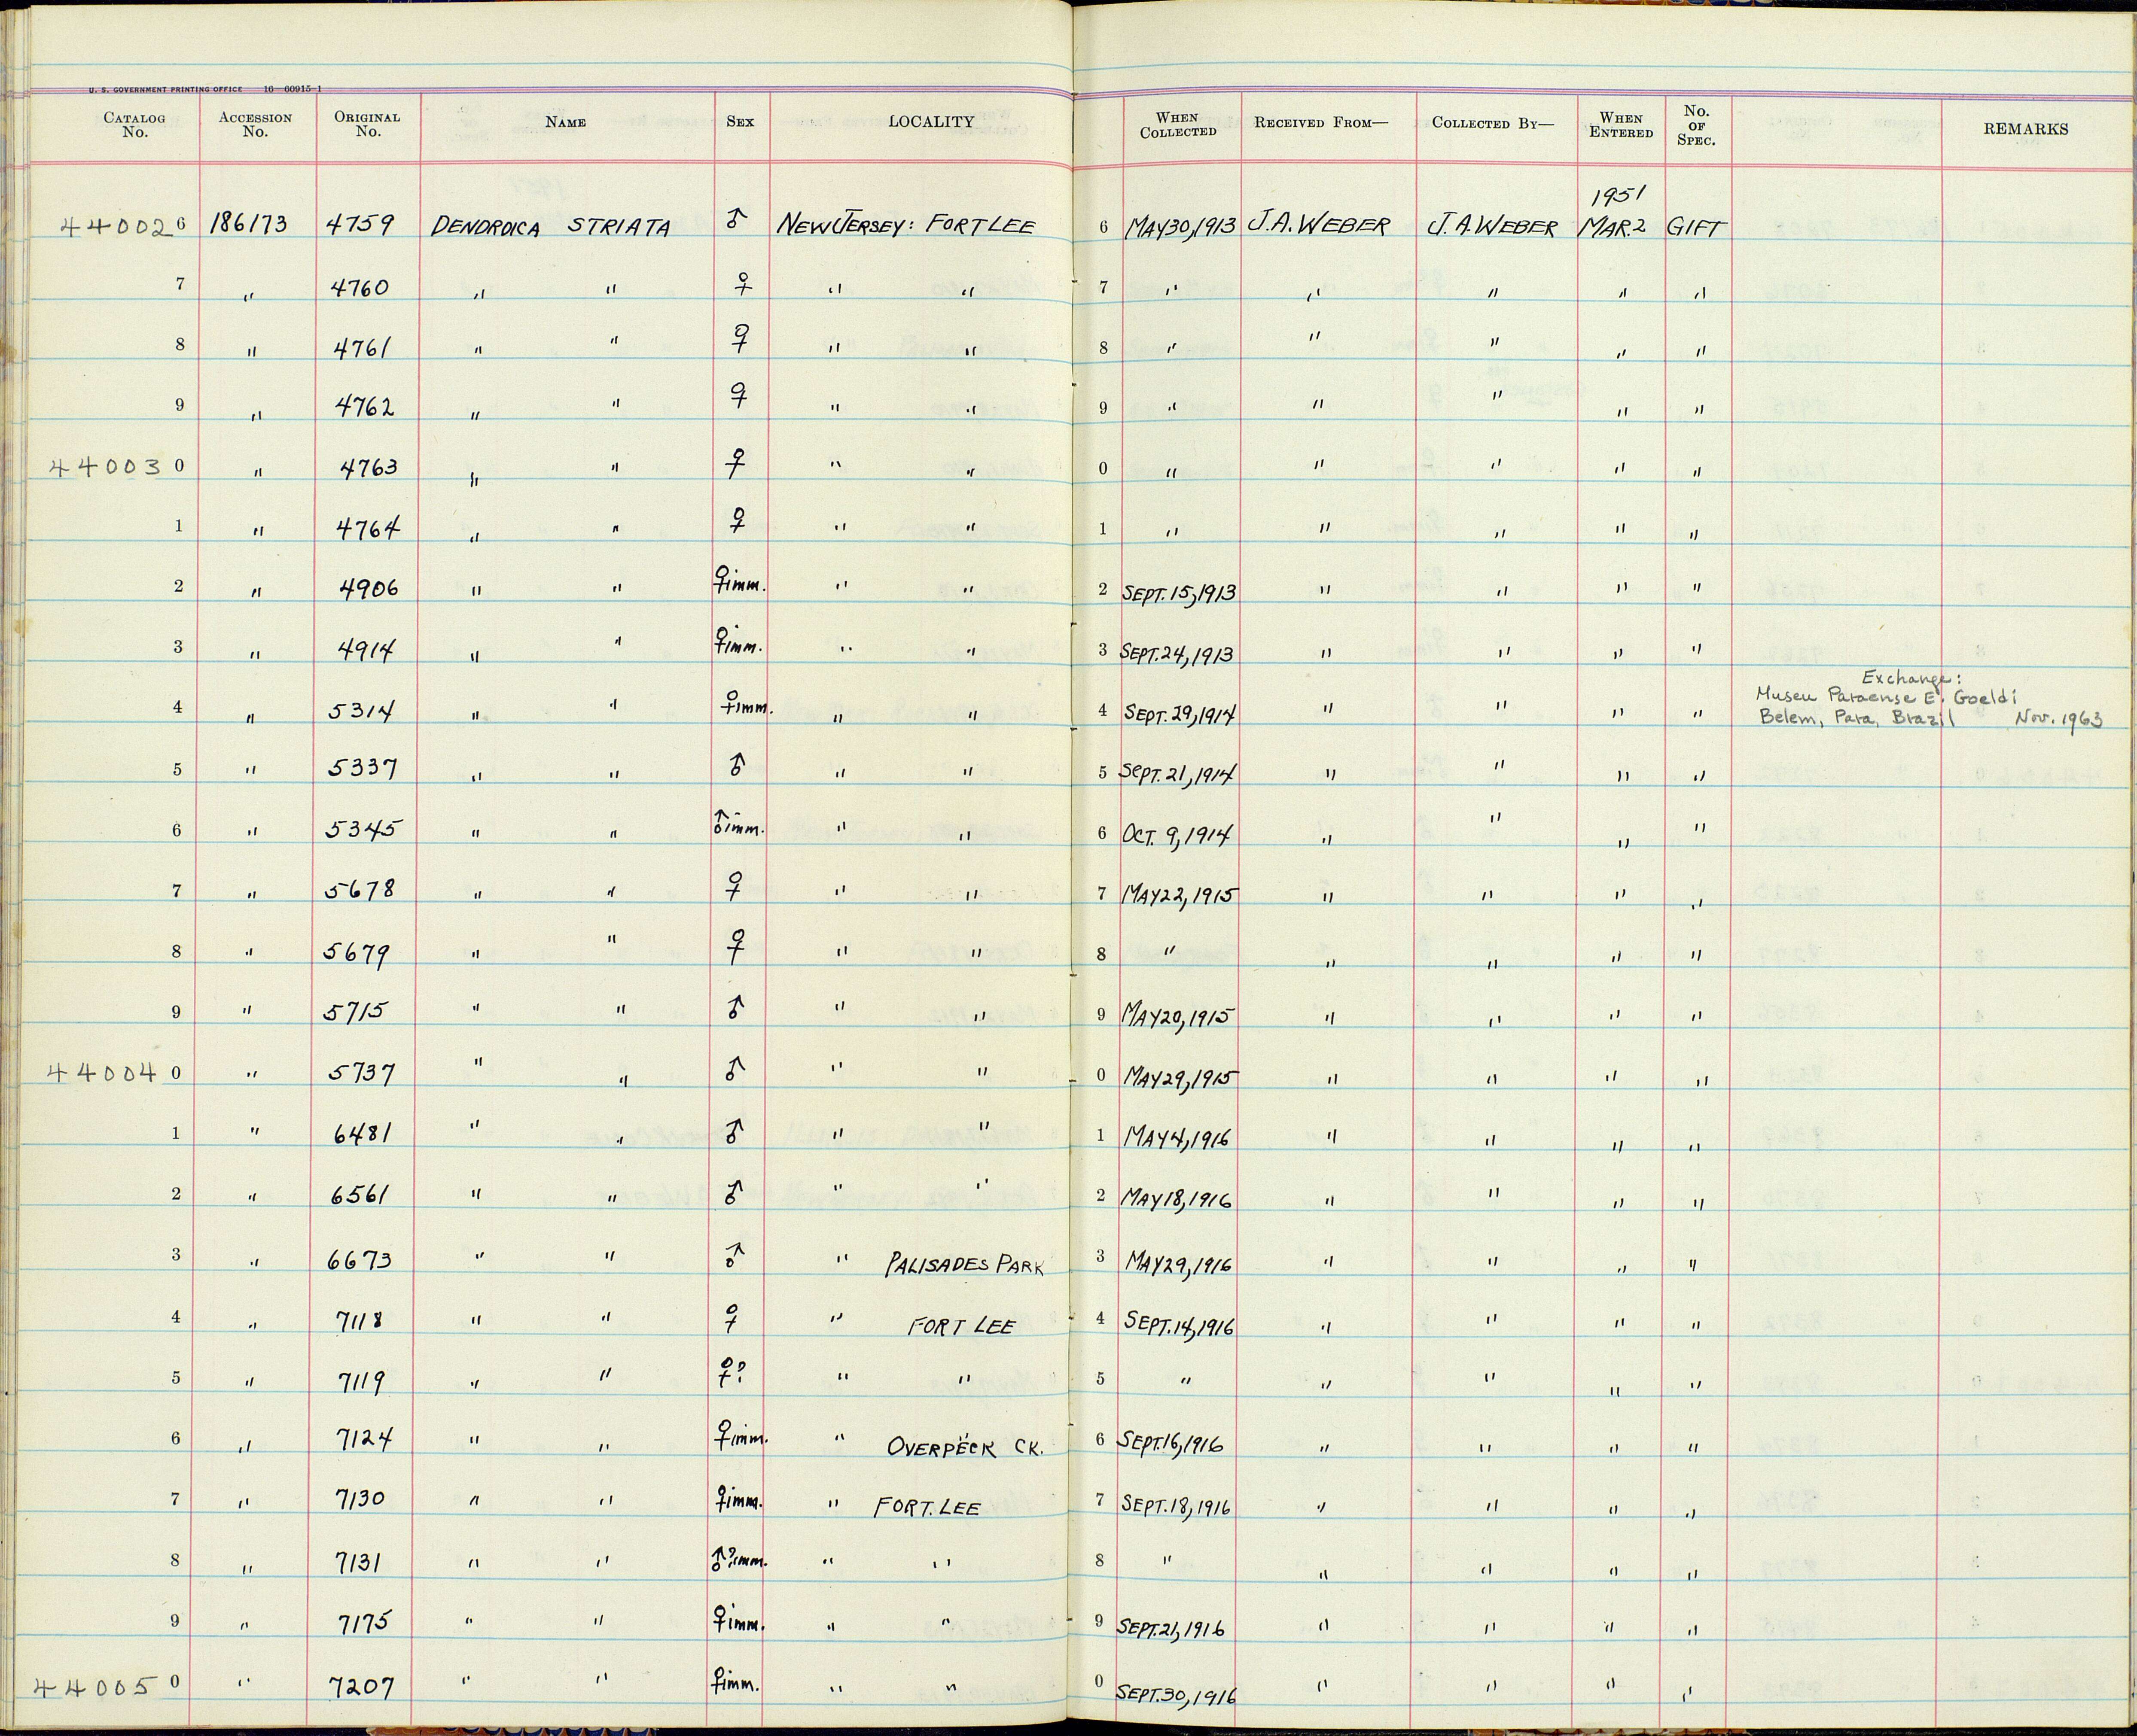Click the 'May 4, 1916' date
2137x1736 pixels.
click(x=1177, y=1137)
